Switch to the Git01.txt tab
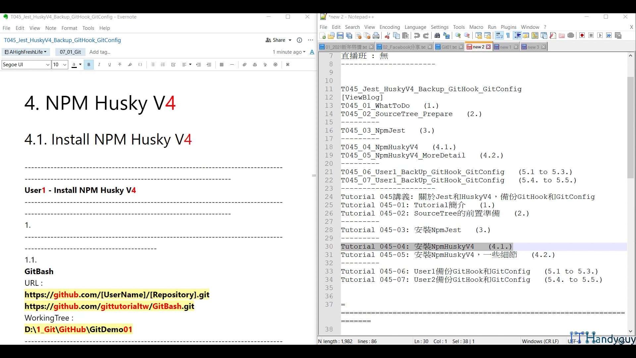 [x=449, y=47]
